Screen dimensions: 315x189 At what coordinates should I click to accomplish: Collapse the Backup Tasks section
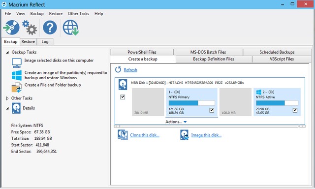coord(7,53)
